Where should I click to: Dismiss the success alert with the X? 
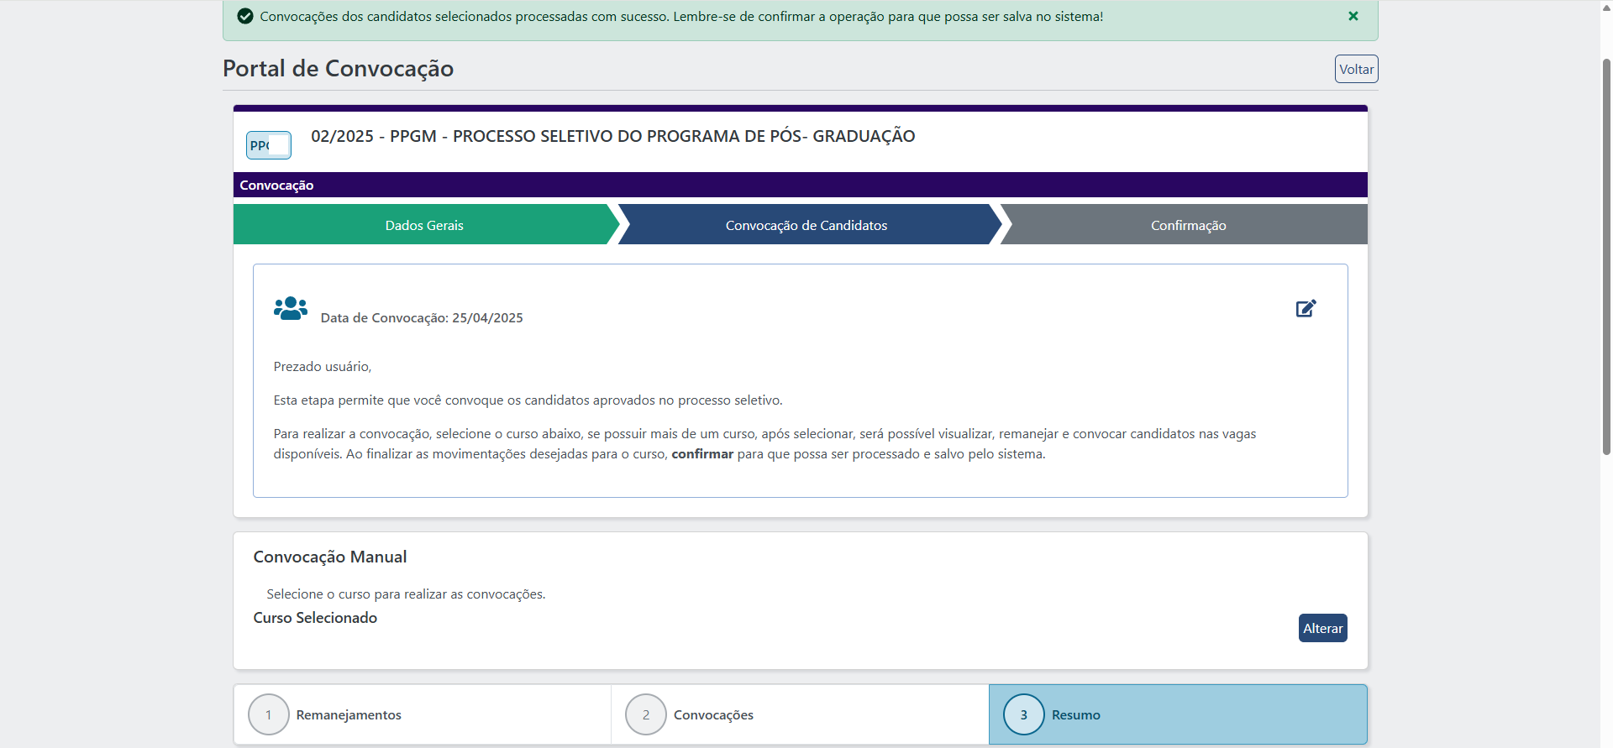point(1353,16)
